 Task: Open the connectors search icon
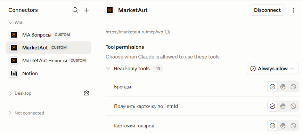[75, 10]
